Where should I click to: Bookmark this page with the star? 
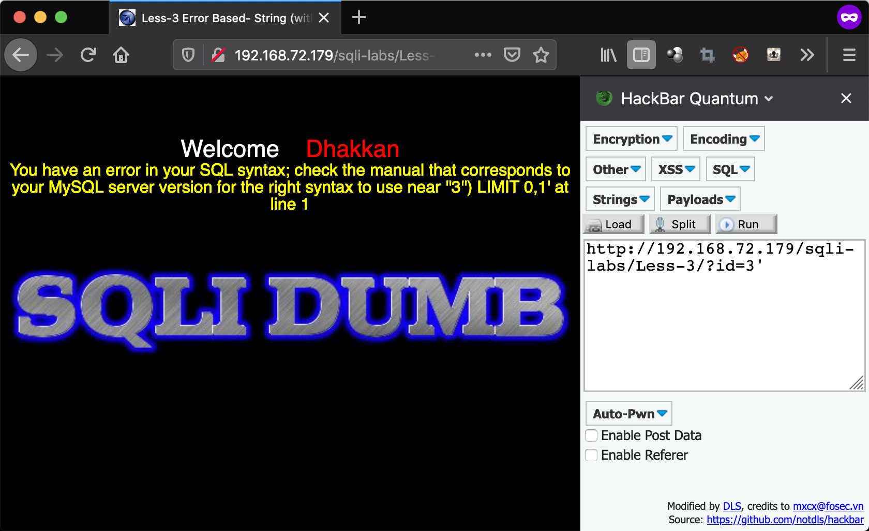click(x=541, y=55)
